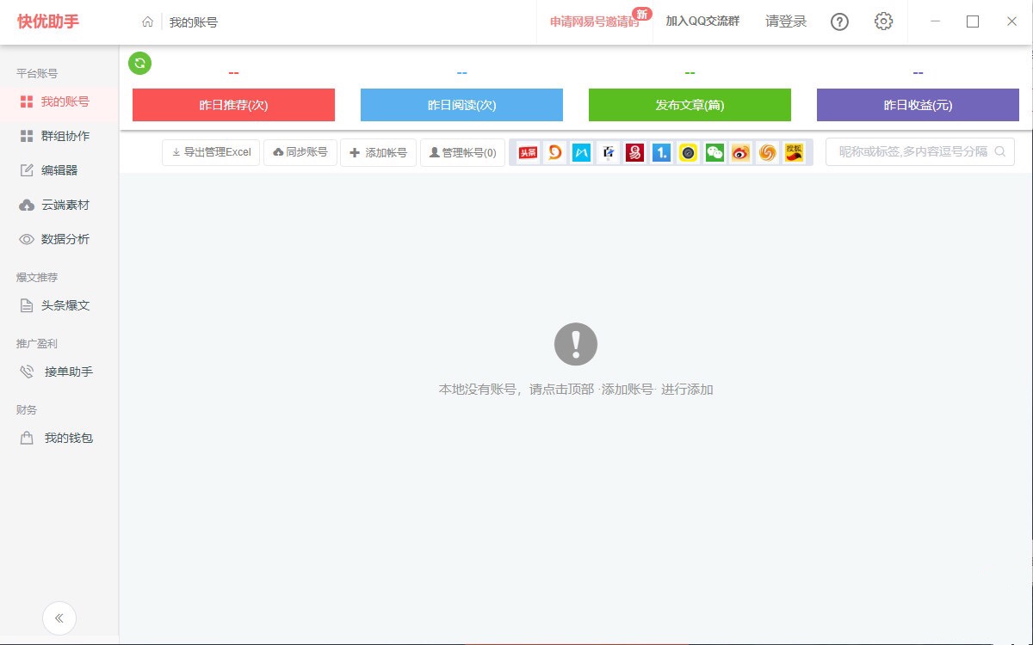Click the 导出管理Excel button

click(210, 152)
